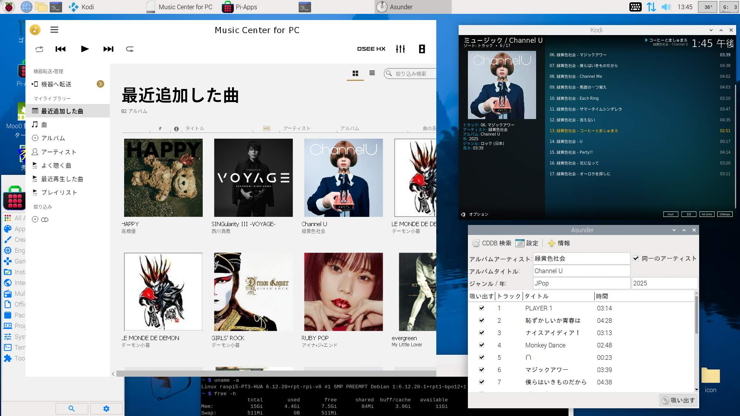Screen dimensions: 740x416
Task: Click the left scroll arrow of the horizontal scrollbar
Action: [113, 374]
